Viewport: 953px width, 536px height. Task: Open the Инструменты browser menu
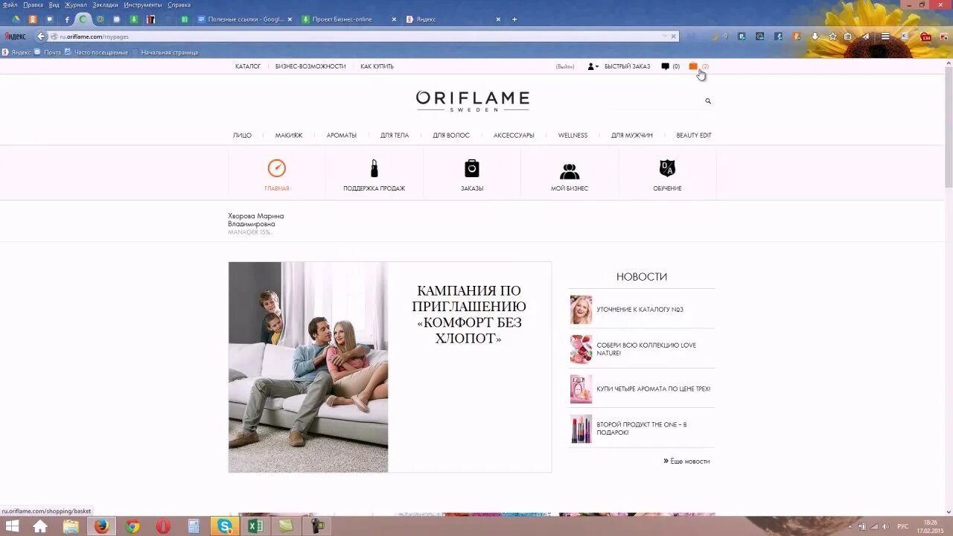(143, 4)
